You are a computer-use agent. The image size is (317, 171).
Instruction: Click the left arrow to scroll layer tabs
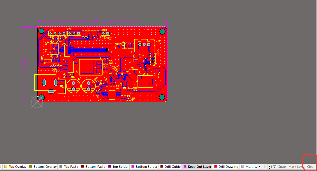click(x=260, y=166)
